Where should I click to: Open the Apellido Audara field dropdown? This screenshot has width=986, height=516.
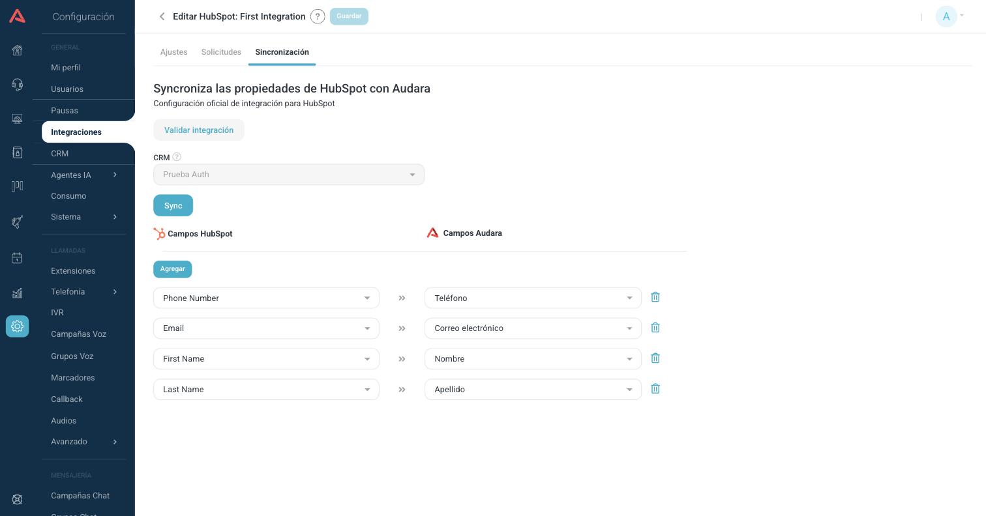tap(533, 390)
